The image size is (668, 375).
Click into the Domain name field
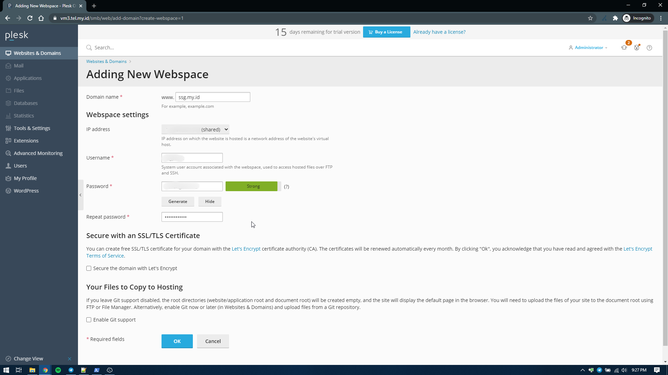pos(213,97)
